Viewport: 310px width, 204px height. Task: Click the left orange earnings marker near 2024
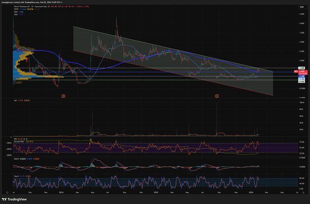(63, 96)
